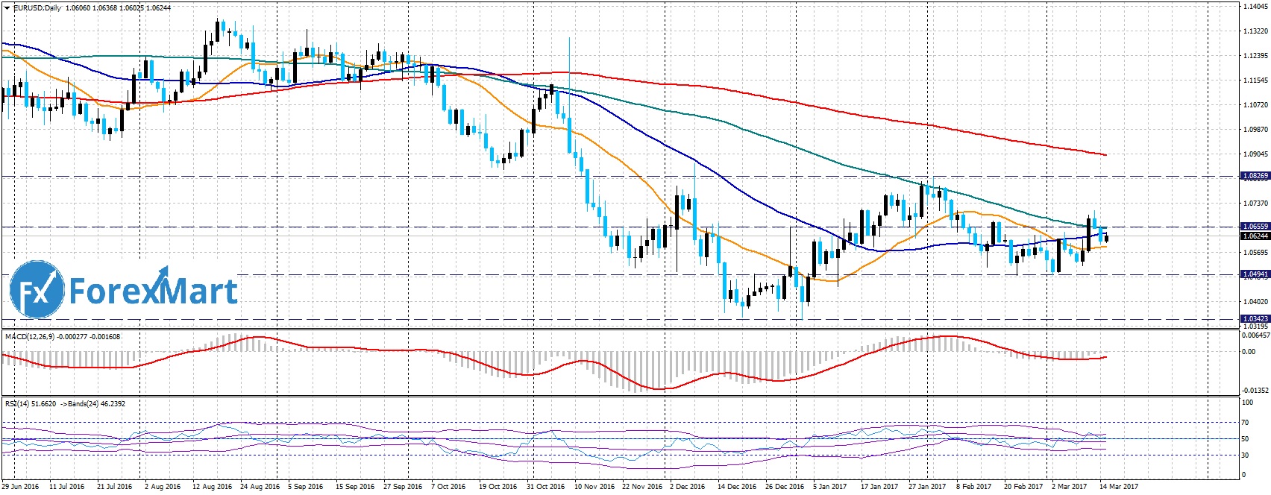Screen dimensions: 1271x495
Task: Click the 31 Oct 2016 date label
Action: coord(546,488)
